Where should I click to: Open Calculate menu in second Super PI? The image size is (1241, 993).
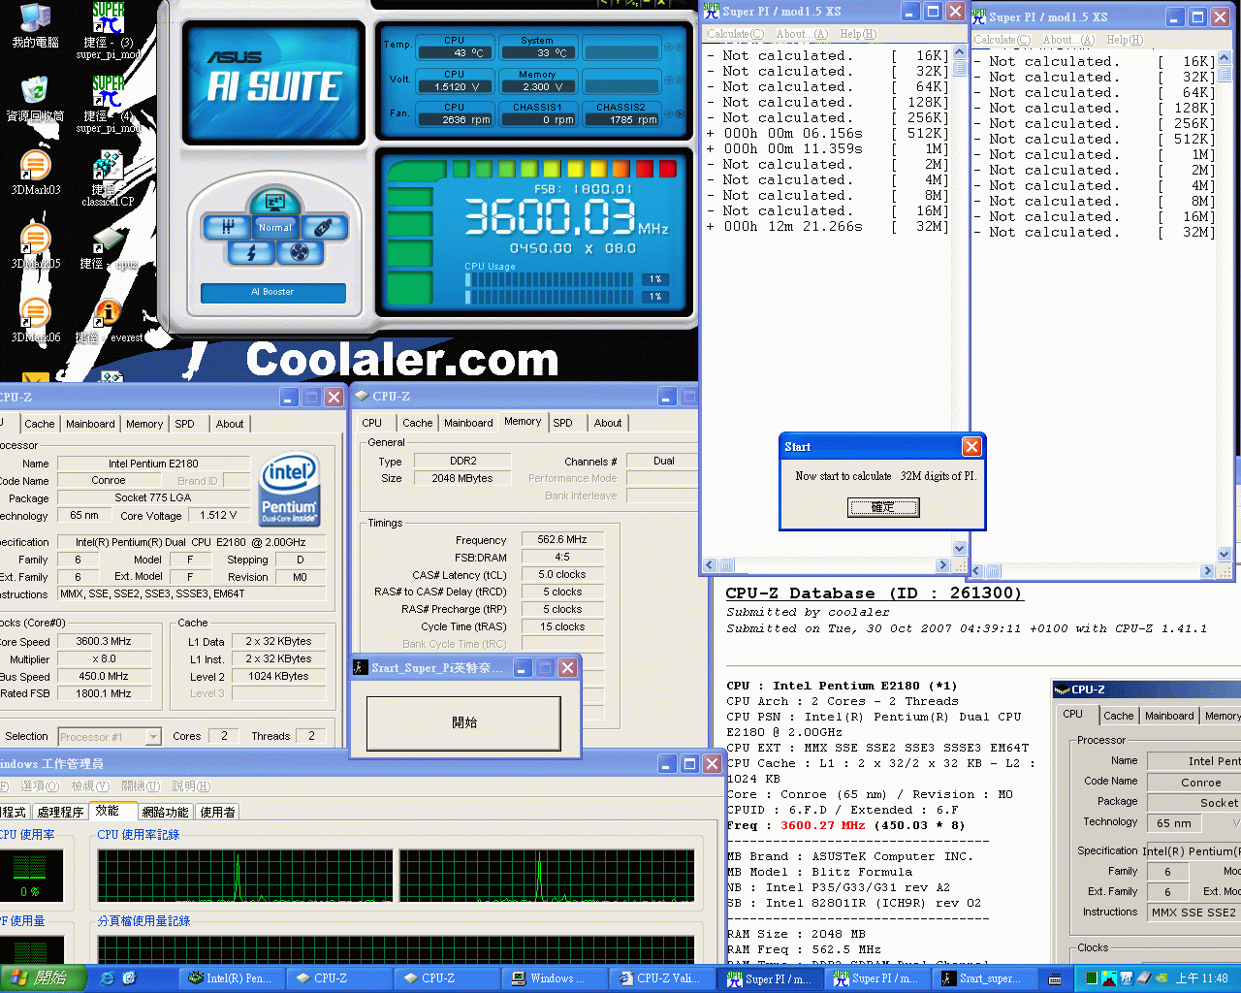1002,40
